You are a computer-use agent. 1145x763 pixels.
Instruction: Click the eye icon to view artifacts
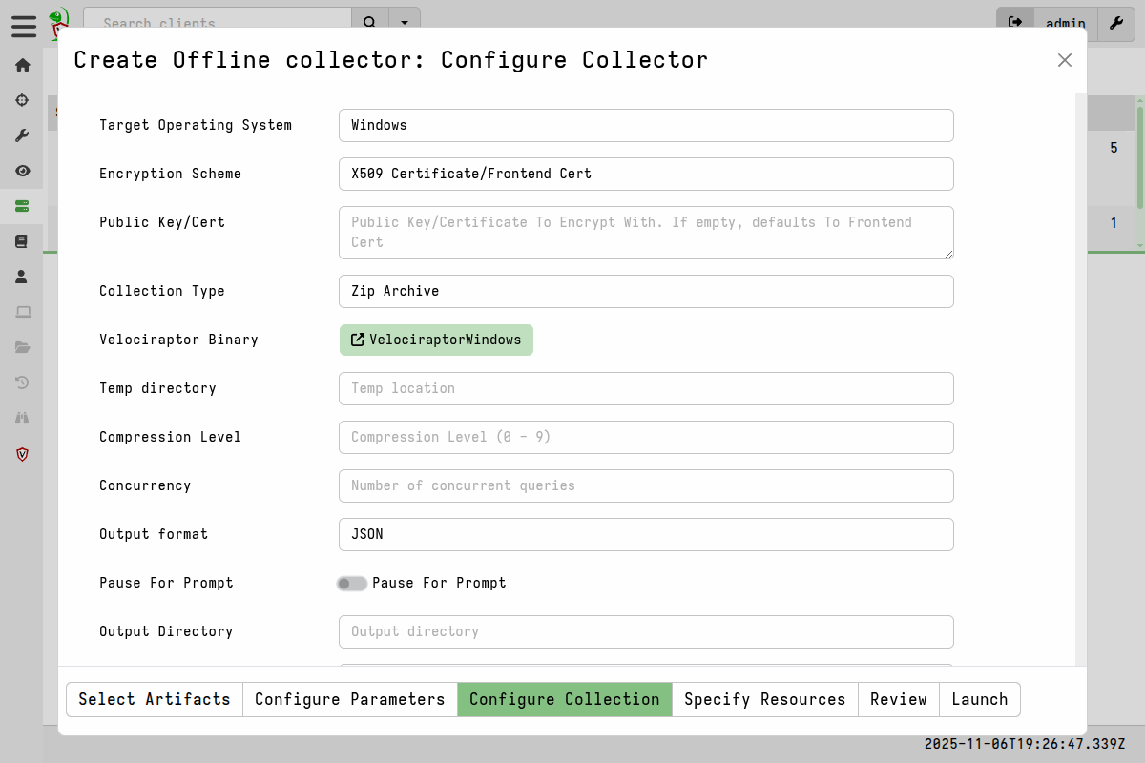22,171
